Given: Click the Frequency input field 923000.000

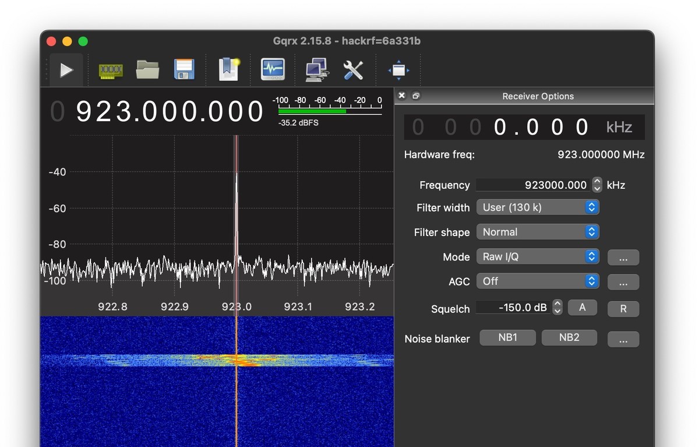Looking at the screenshot, I should 533,185.
